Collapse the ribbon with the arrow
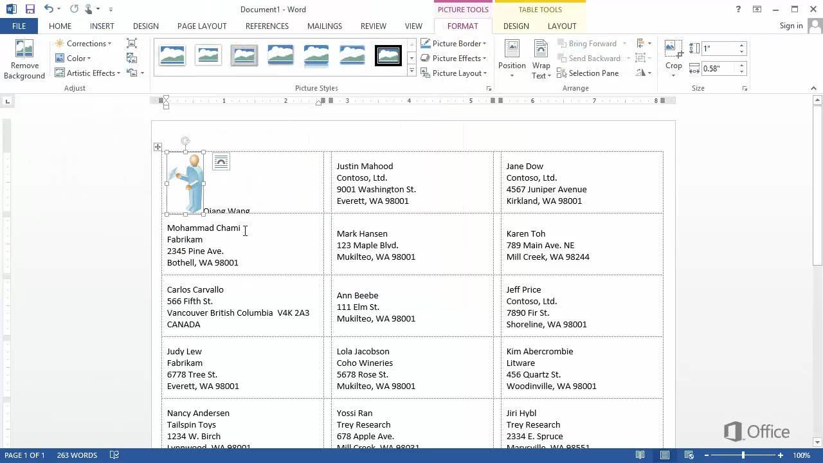 [814, 88]
